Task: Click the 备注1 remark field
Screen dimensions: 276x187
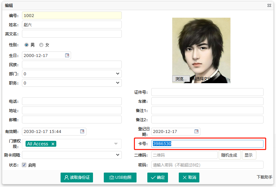Action: pyautogui.click(x=207, y=110)
